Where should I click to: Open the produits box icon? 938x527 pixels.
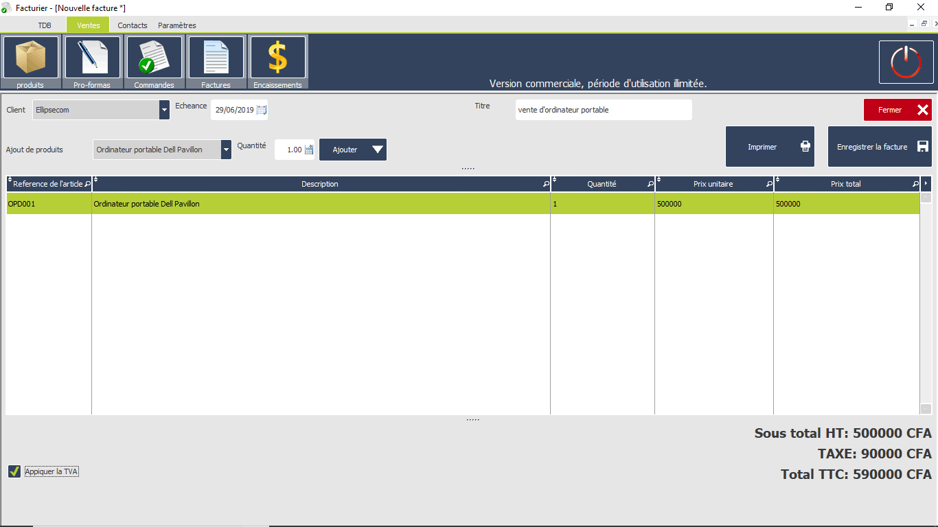pos(31,58)
